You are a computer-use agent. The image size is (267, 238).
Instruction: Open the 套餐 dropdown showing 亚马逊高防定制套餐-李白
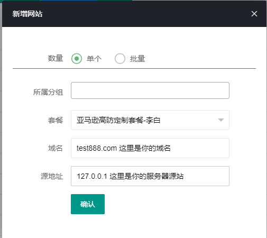tap(150, 120)
